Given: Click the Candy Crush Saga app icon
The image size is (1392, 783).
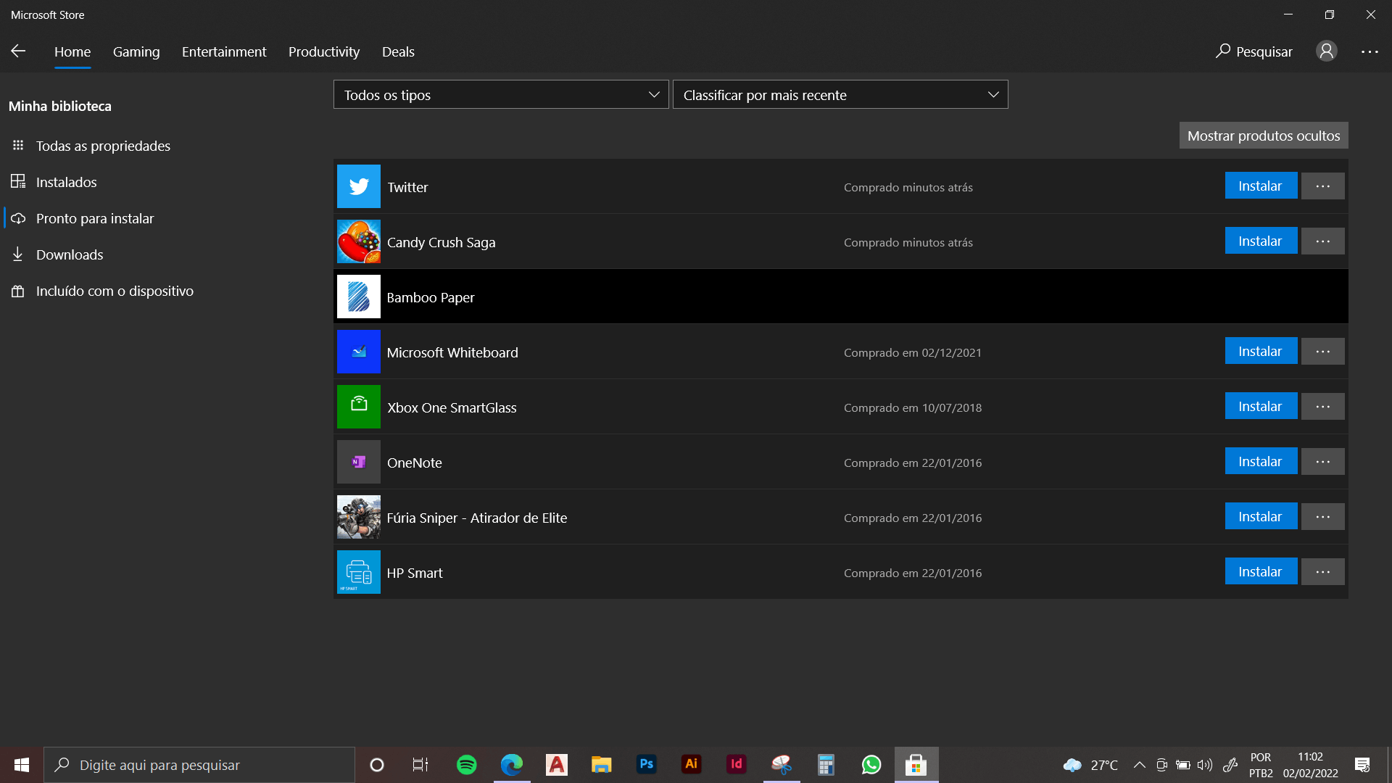Looking at the screenshot, I should 359,241.
